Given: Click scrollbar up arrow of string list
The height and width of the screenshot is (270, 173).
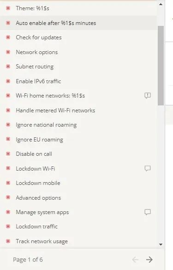Looking at the screenshot, I should tap(161, 4).
